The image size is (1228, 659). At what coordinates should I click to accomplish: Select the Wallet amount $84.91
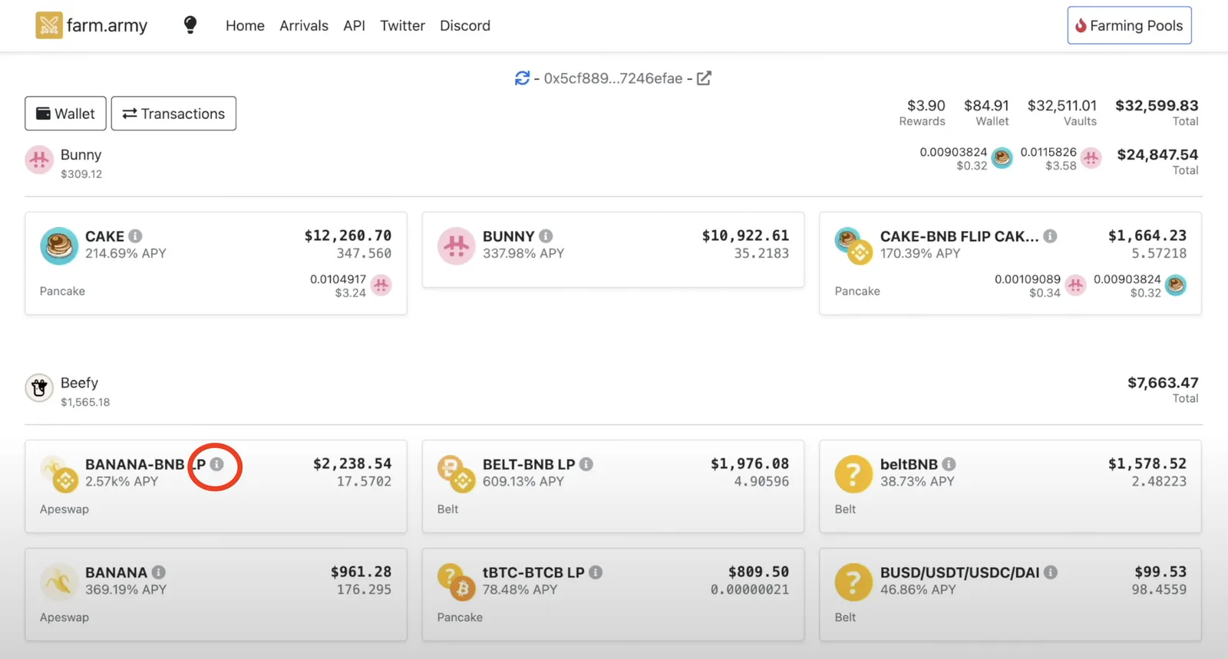(986, 106)
